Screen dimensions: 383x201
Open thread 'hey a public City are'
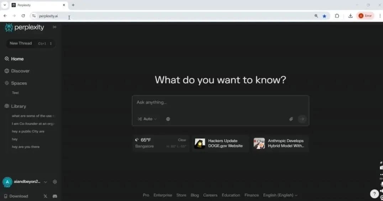point(28,131)
